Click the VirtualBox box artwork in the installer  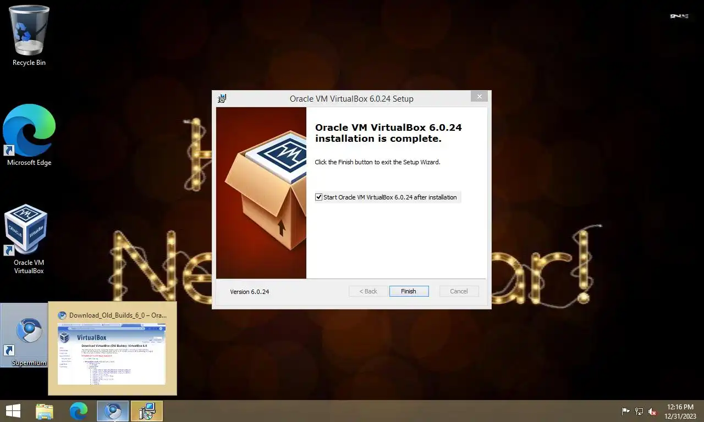tap(261, 193)
